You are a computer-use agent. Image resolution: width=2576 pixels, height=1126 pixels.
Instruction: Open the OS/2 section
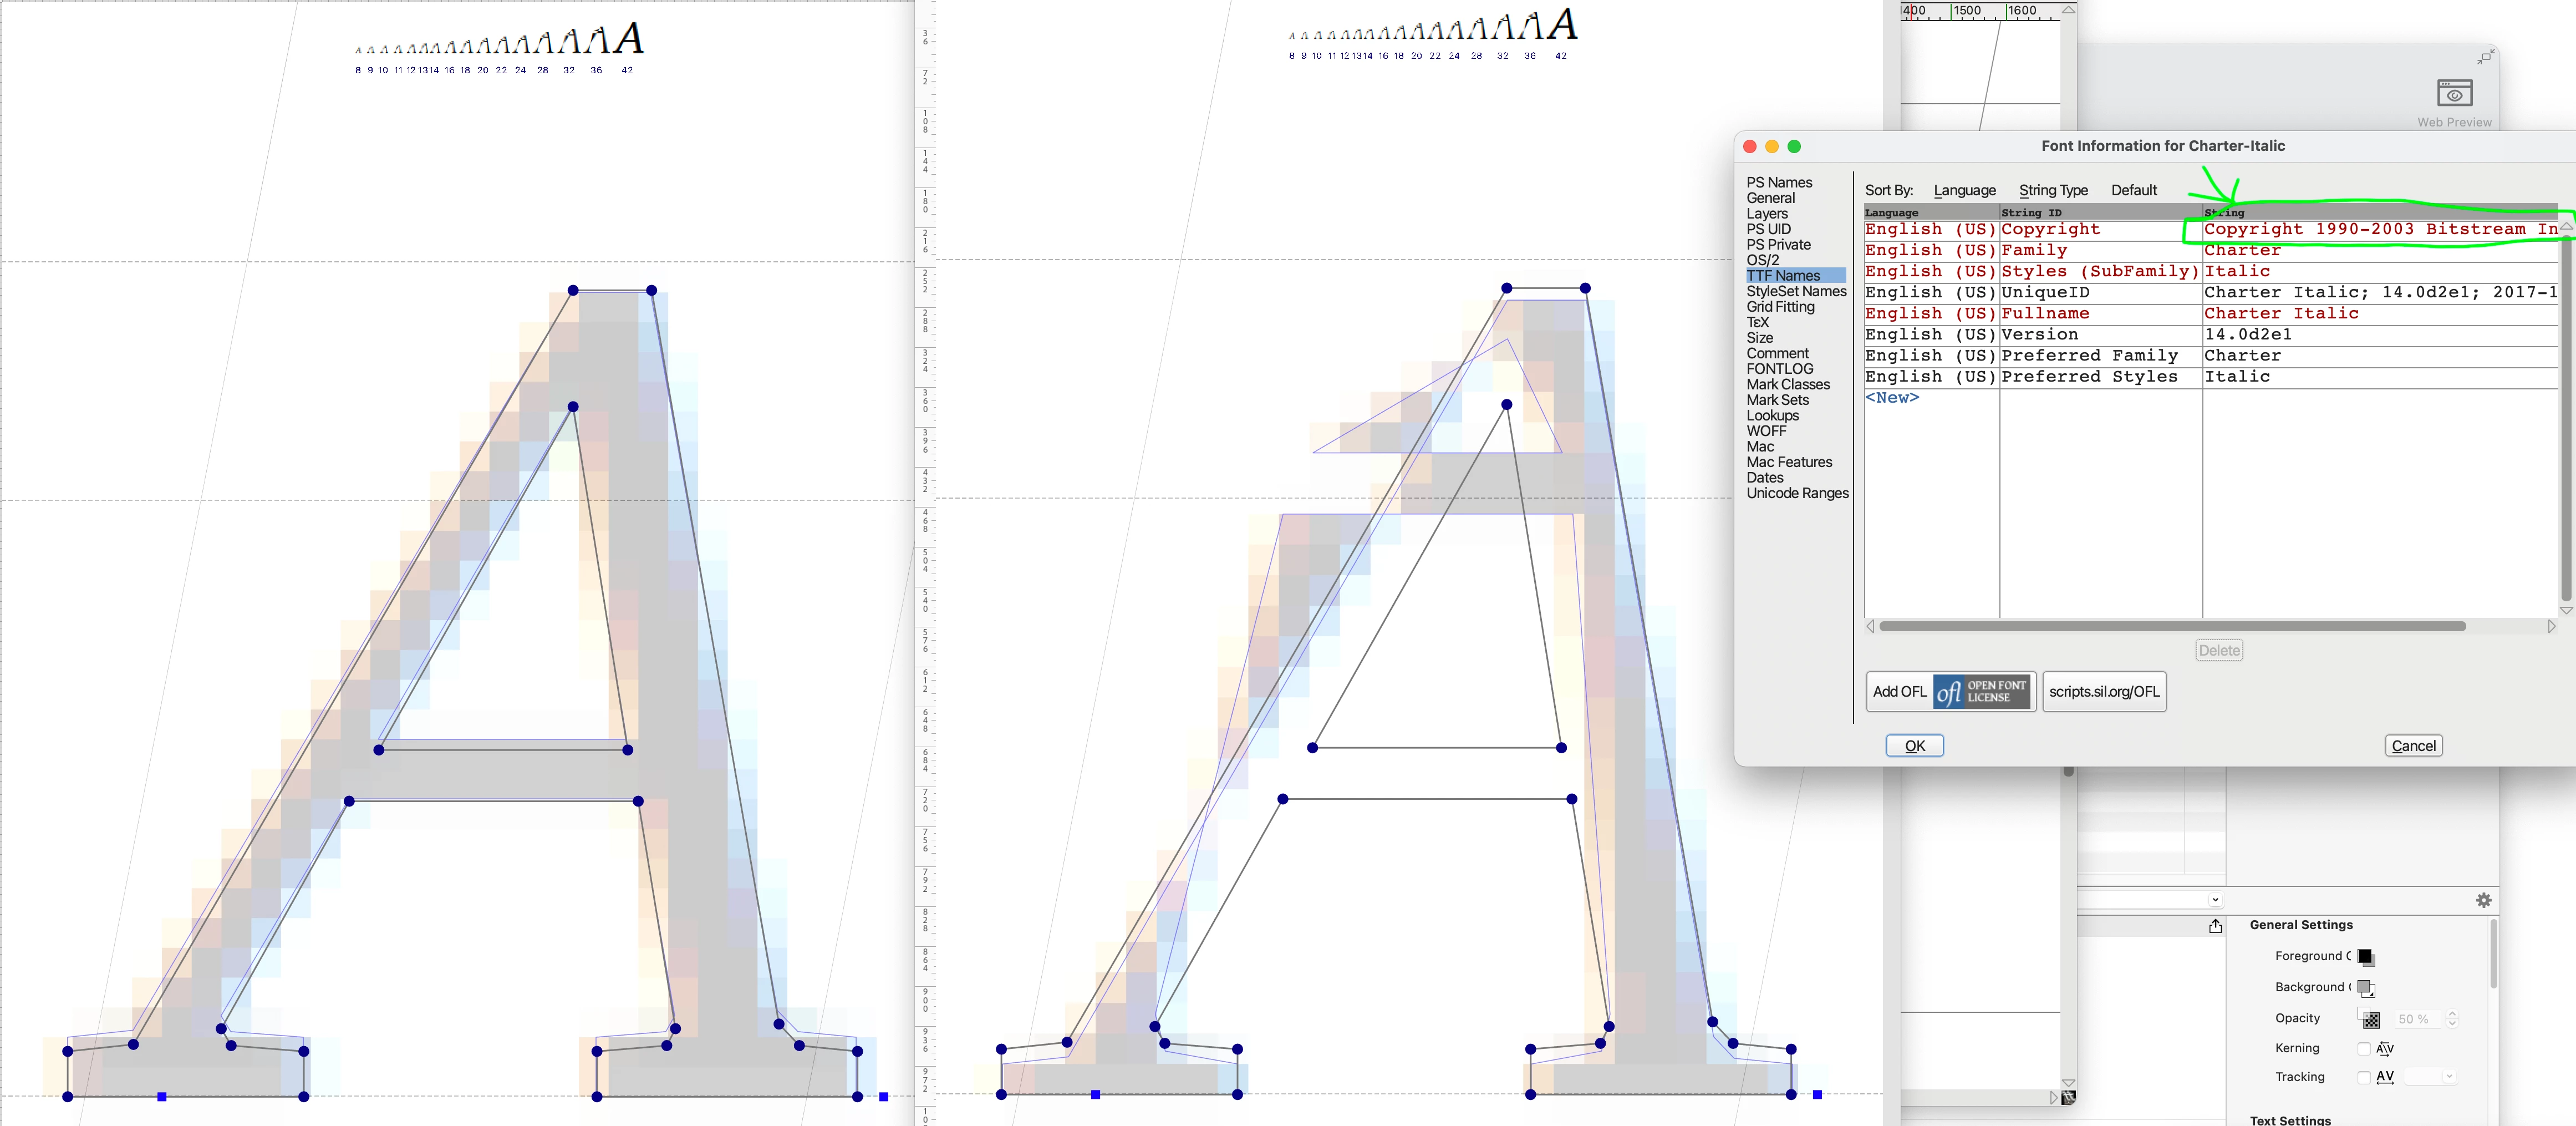tap(1762, 260)
